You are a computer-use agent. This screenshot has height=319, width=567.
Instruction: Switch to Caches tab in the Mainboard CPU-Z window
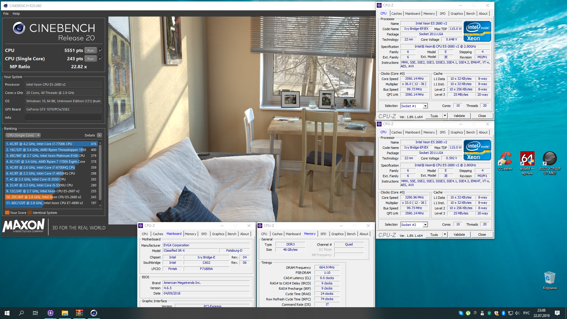click(x=158, y=234)
